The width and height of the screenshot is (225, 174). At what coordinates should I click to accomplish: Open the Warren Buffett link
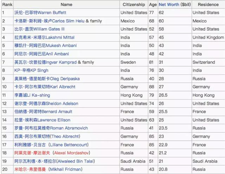(x=40, y=13)
